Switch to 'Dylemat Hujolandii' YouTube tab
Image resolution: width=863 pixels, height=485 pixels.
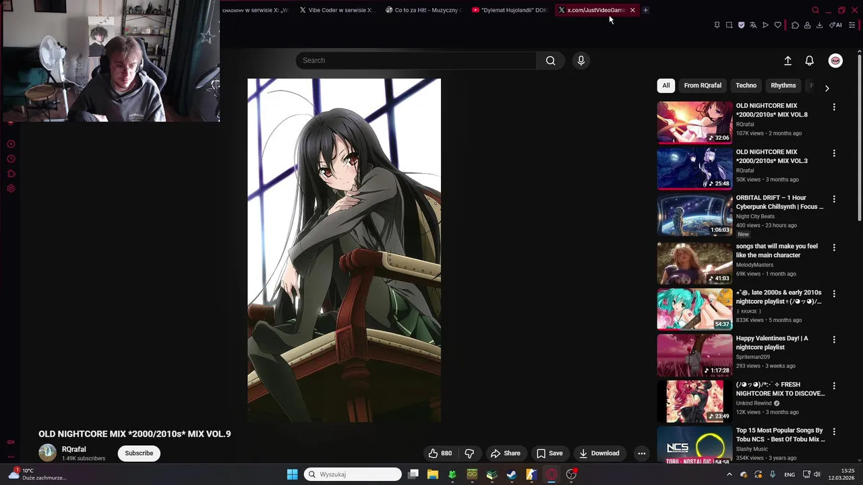[x=510, y=10]
